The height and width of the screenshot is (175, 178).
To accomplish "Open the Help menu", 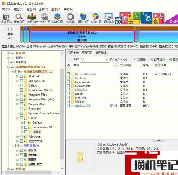I will coord(68,10).
